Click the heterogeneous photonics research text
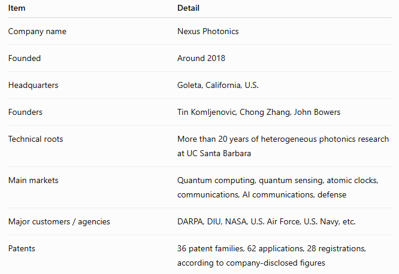This screenshot has width=399, height=274. click(x=283, y=139)
